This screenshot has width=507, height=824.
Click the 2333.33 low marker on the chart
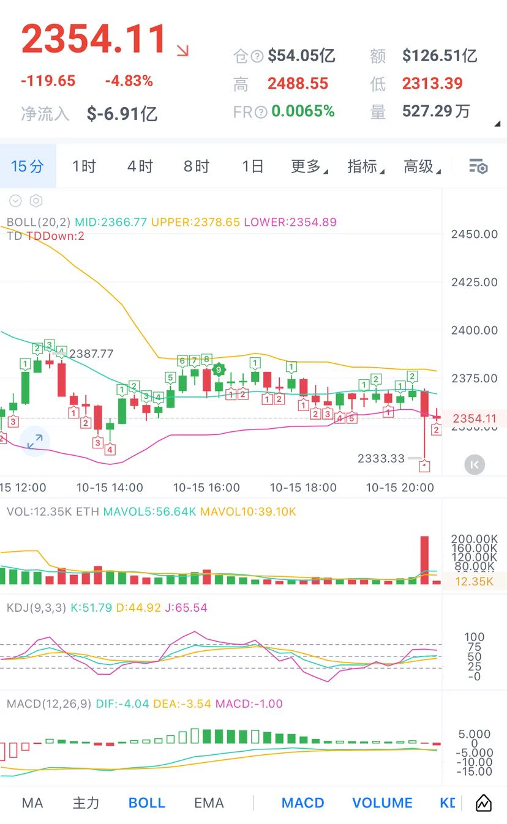381,458
